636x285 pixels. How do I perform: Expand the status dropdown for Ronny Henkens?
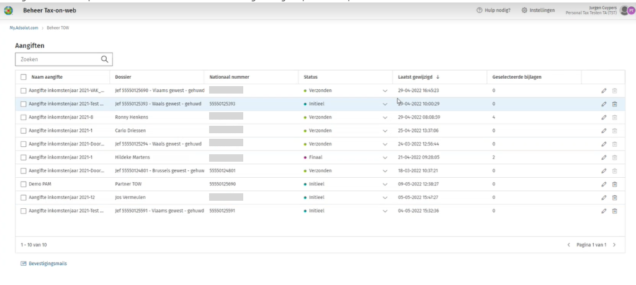tap(385, 117)
